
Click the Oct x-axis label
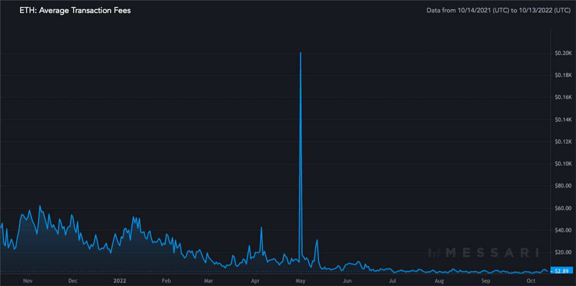[531, 281]
